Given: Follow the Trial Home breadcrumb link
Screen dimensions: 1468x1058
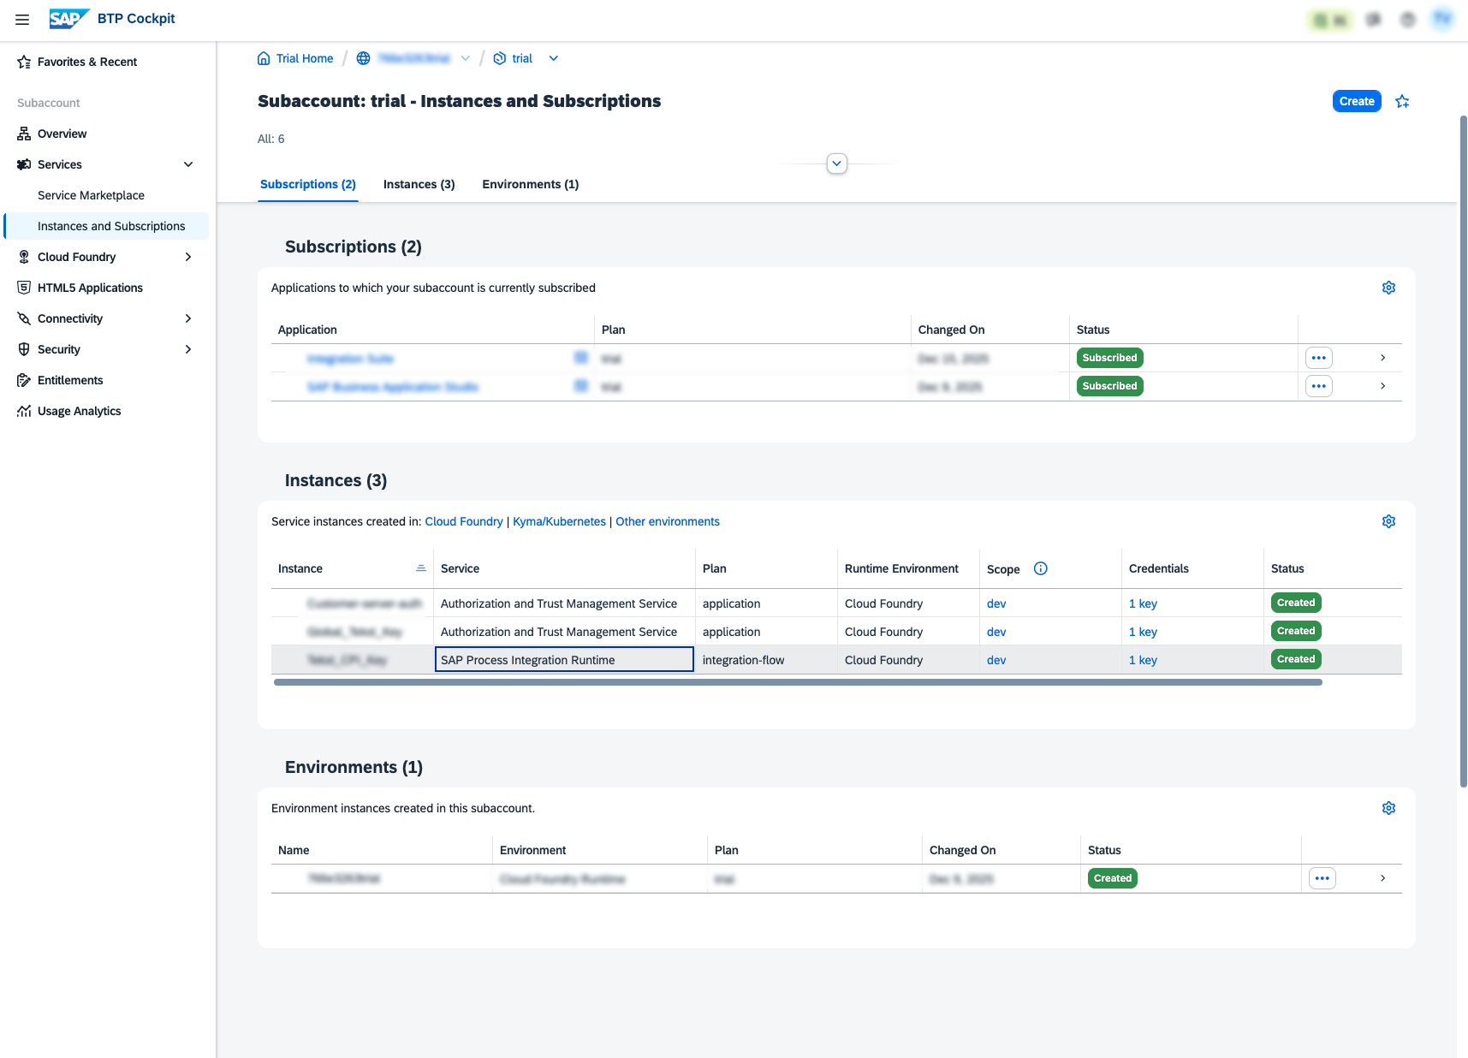Looking at the screenshot, I should (305, 58).
